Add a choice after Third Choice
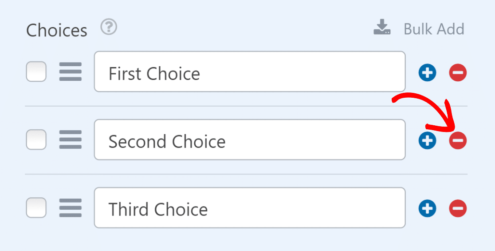 click(x=427, y=208)
